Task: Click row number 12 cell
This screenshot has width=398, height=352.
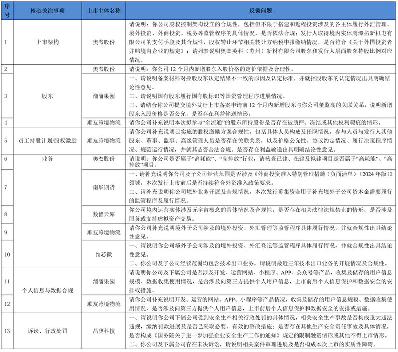Action: pyautogui.click(x=7, y=304)
